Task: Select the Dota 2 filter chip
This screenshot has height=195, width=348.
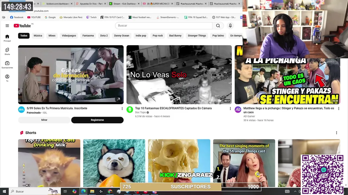Action: pos(104,35)
